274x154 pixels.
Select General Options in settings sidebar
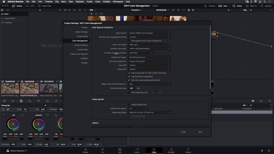click(x=81, y=45)
